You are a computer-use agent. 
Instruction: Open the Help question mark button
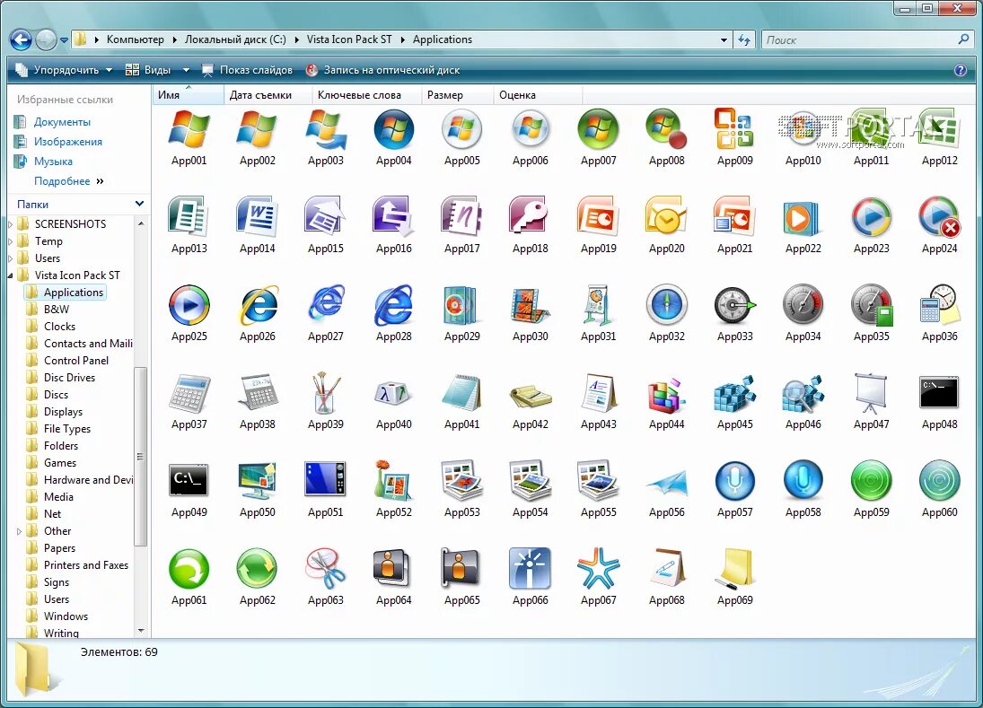[x=961, y=70]
